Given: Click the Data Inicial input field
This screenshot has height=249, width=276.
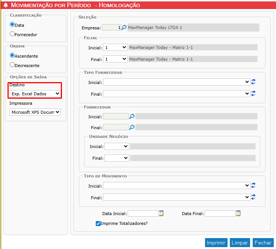Looking at the screenshot, I should point(143,214).
